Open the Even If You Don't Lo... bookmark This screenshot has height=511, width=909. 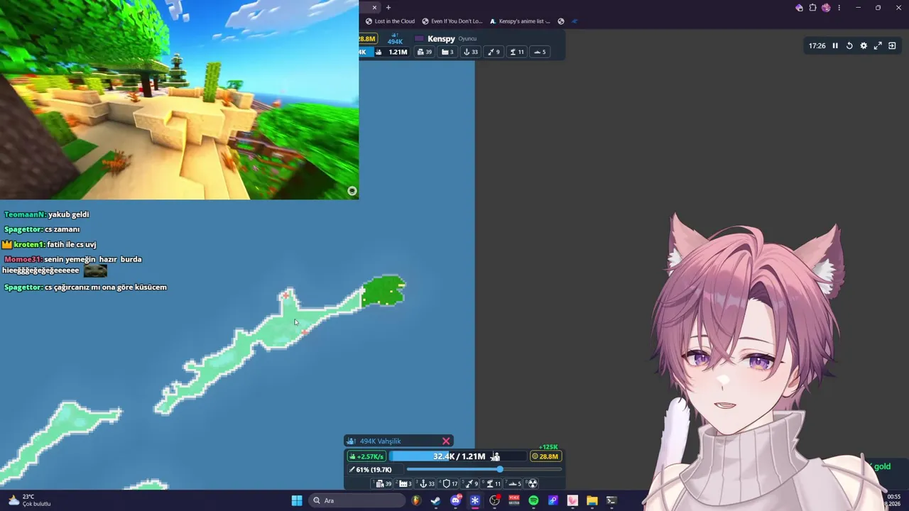(452, 21)
